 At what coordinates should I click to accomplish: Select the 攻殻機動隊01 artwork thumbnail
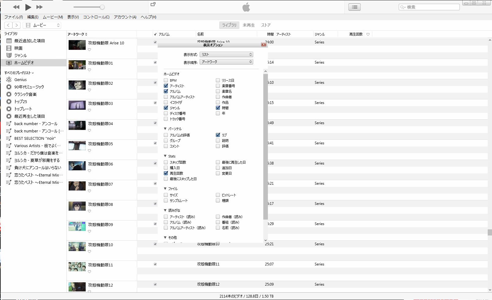pos(77,65)
